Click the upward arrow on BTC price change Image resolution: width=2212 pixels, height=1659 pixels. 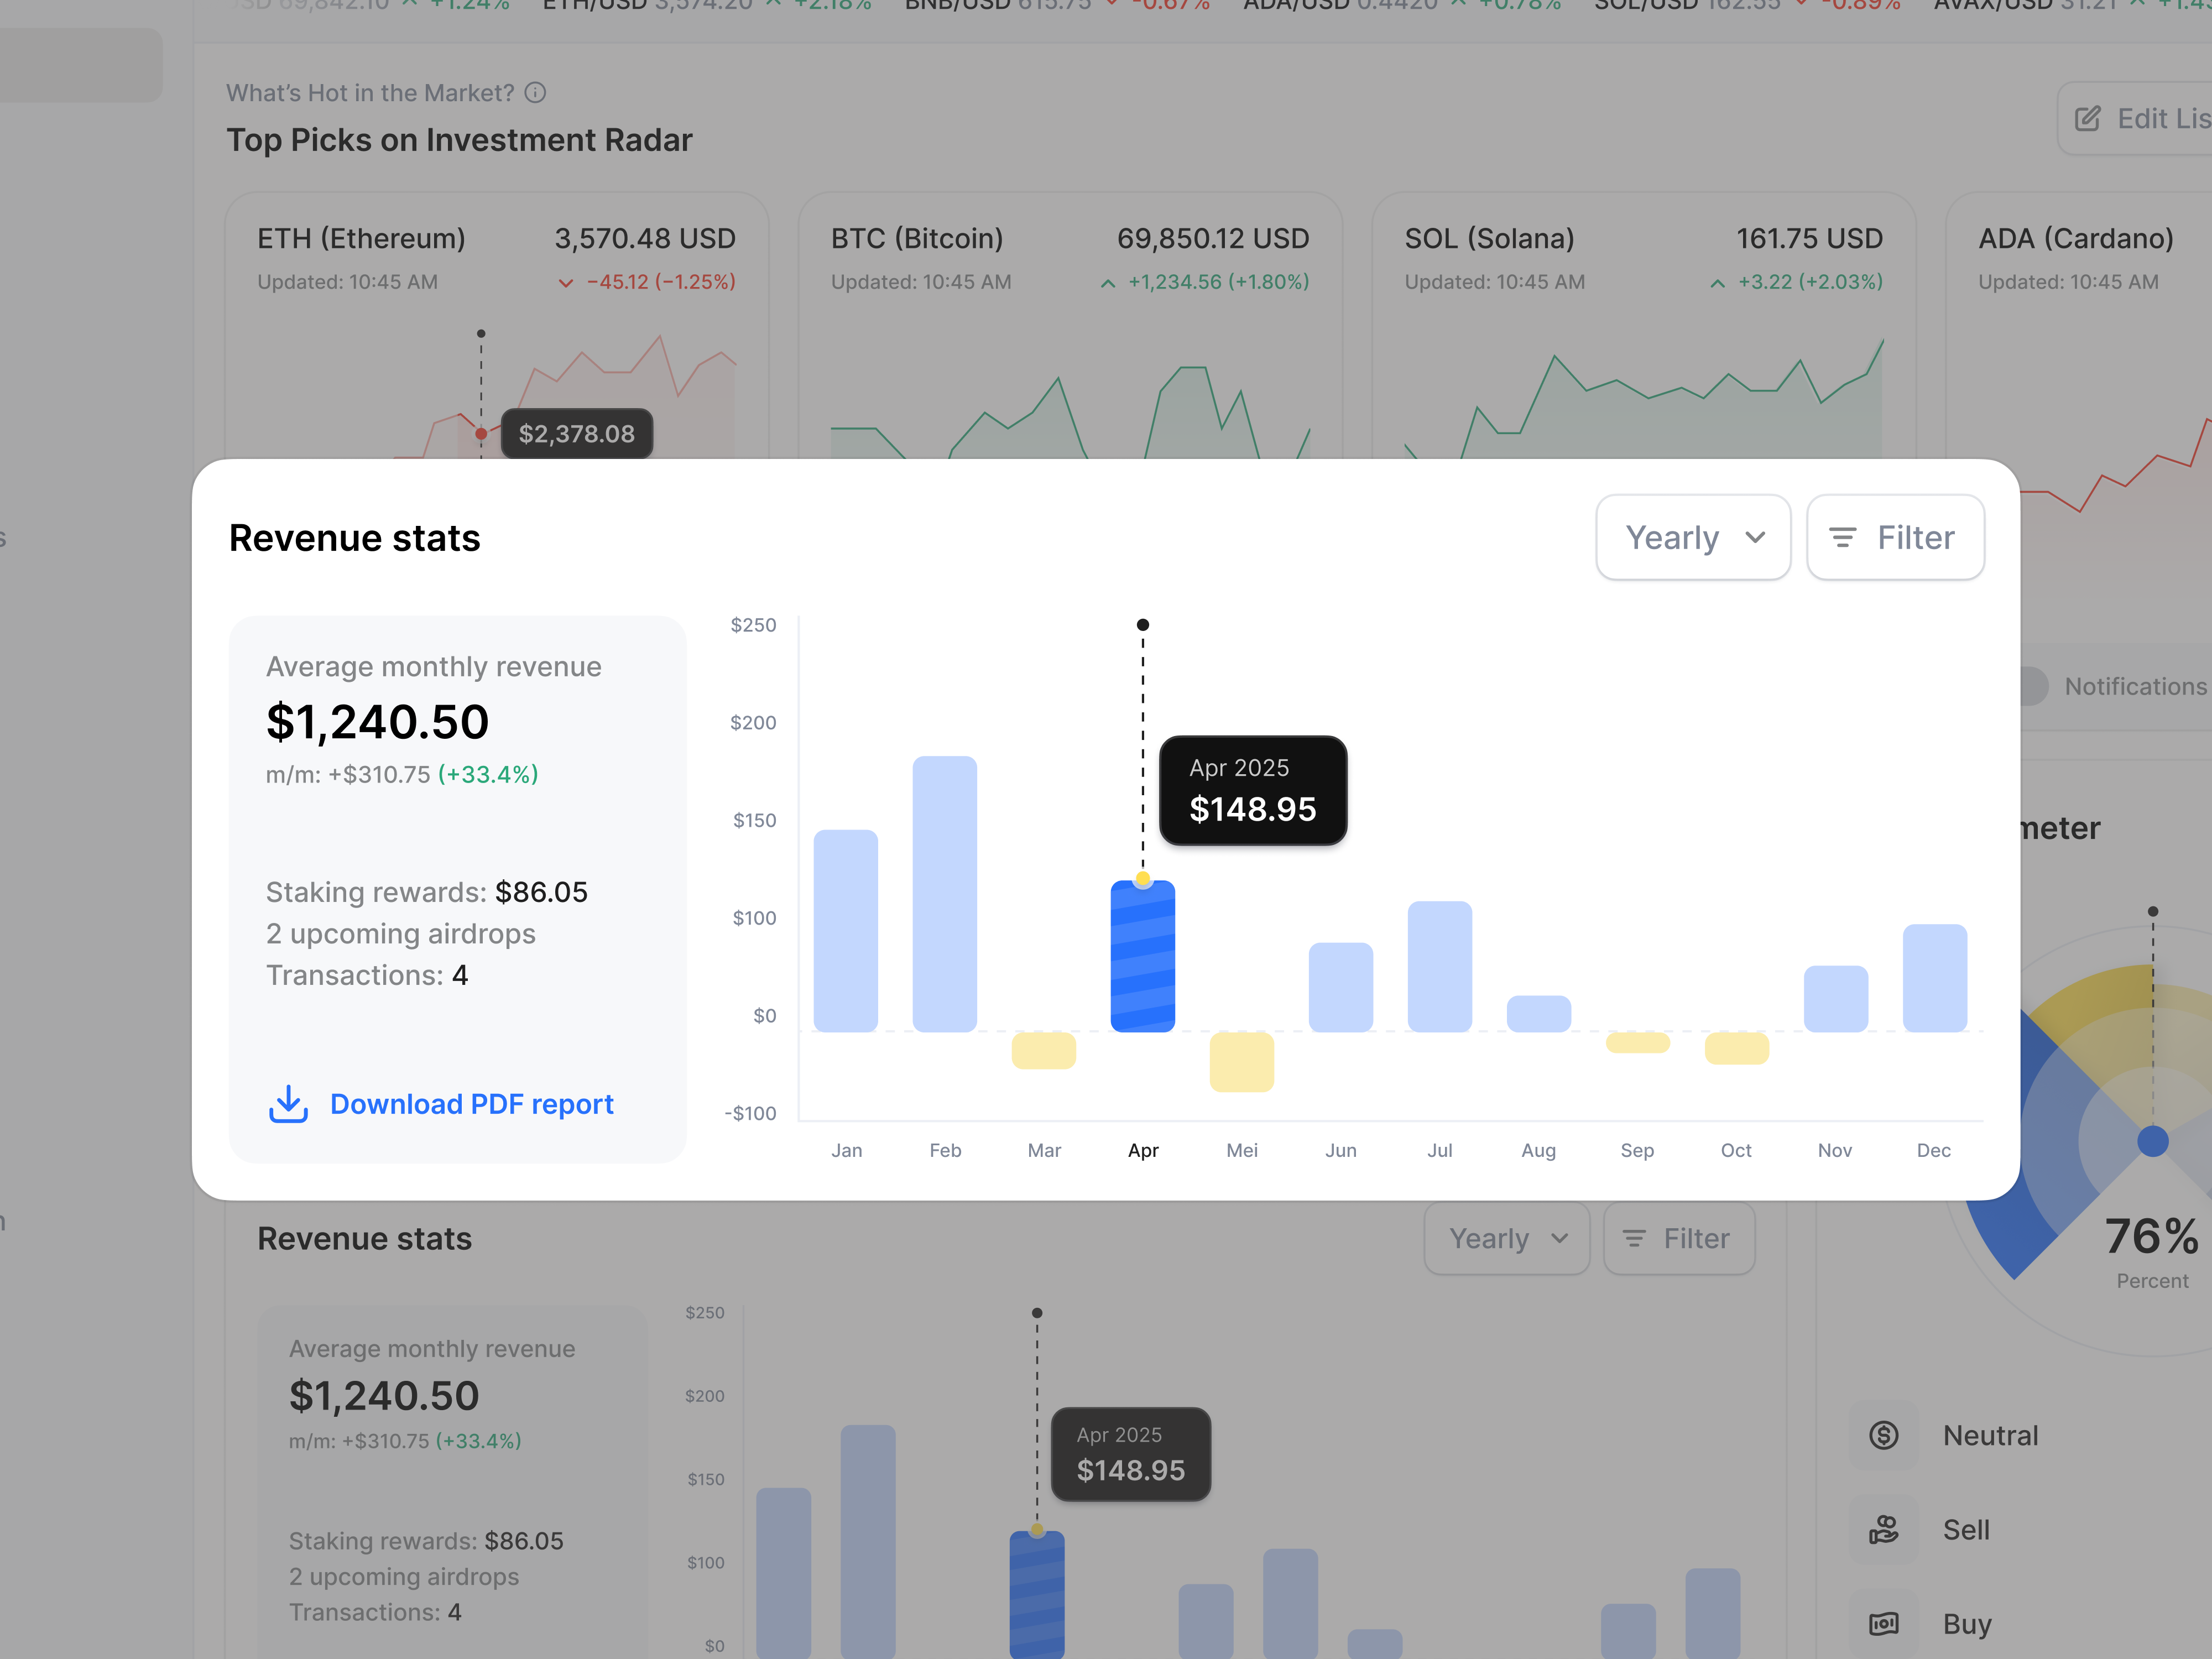[x=1107, y=282]
